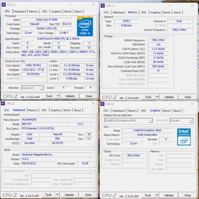Go to the CPU tab in the Mainboard window
The width and height of the screenshot is (199, 199).
pyautogui.click(x=6, y=110)
